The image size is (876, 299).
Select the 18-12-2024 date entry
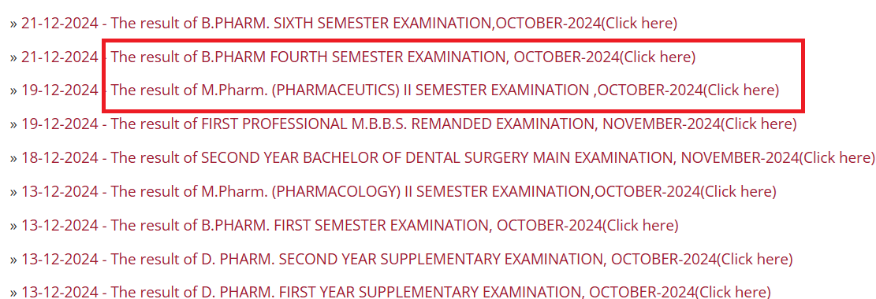[x=60, y=158]
